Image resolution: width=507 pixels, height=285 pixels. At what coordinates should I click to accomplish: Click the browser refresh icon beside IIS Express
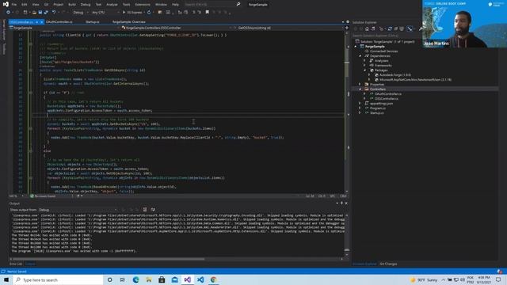tap(149, 13)
